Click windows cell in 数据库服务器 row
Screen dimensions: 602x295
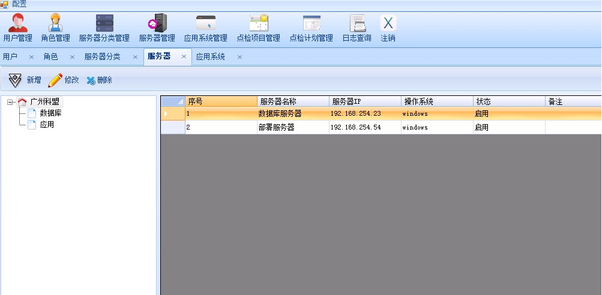pyautogui.click(x=438, y=113)
